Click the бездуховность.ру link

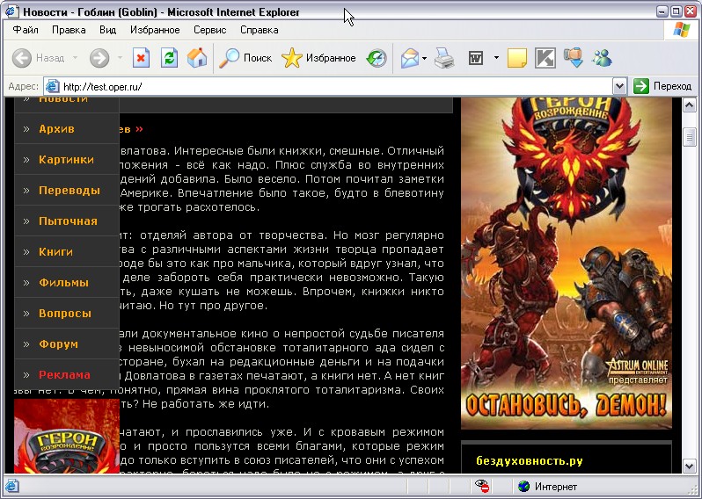coord(530,461)
